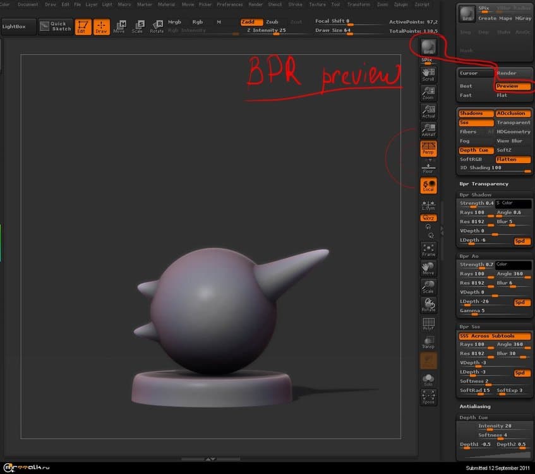Select the Best render mode
The image size is (535, 474).
[476, 86]
